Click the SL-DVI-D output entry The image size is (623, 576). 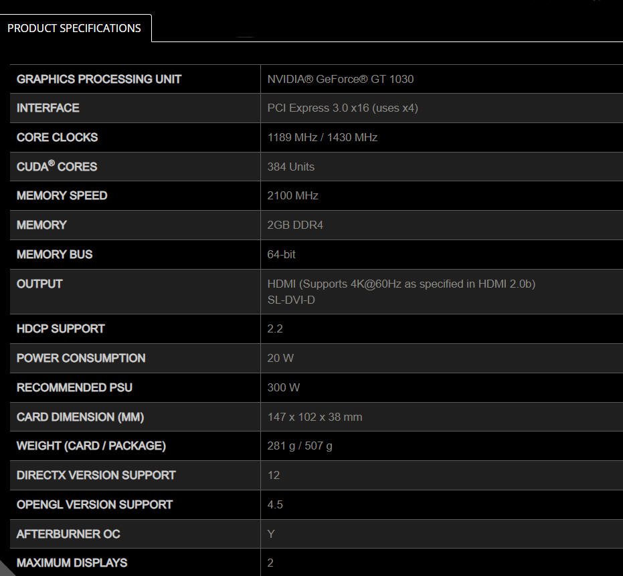pyautogui.click(x=291, y=300)
